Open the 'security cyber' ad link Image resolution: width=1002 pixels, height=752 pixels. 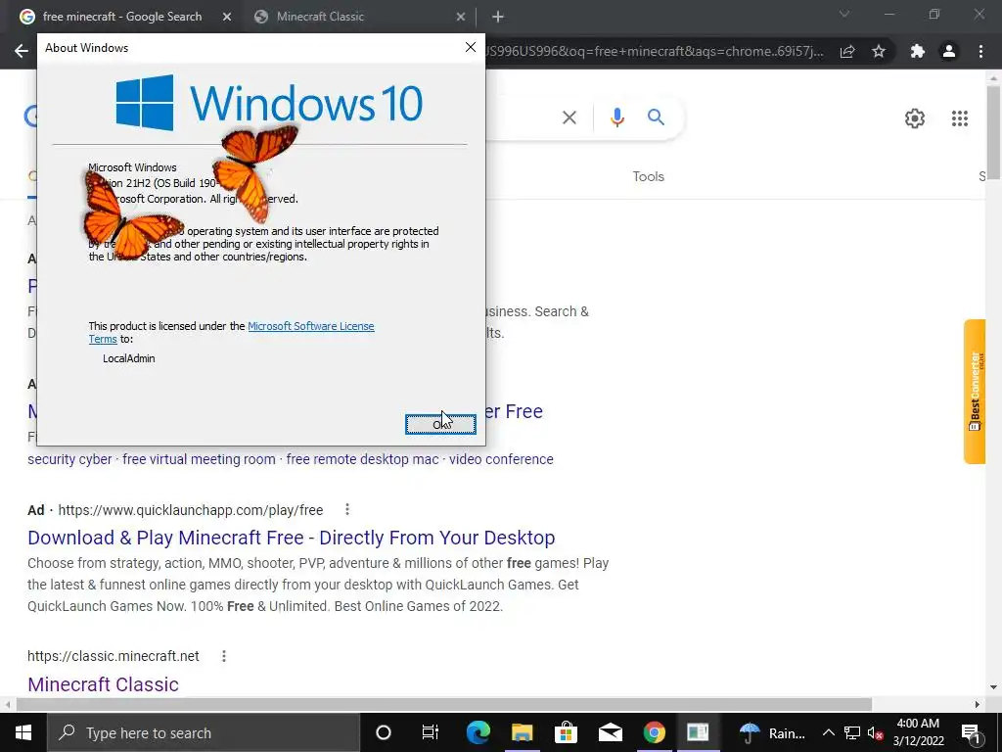click(x=69, y=459)
